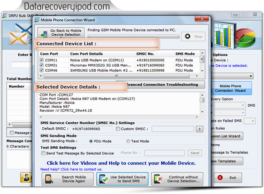This screenshot has height=194, width=264.
Task: Sort by the SMS Mode column header
Action: (x=185, y=54)
